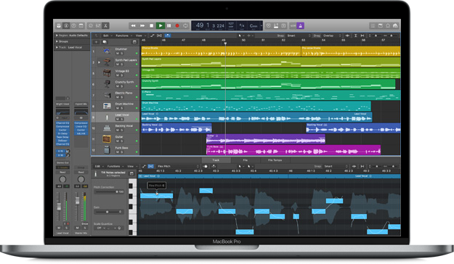454x264 pixels.
Task: Click the Stereo Out output slot
Action: 62,162
